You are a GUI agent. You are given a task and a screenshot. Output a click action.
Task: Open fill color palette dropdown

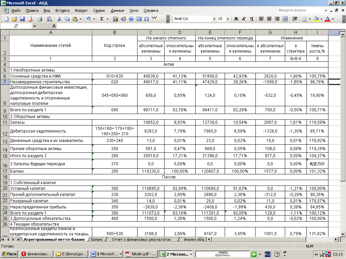pos(321,19)
